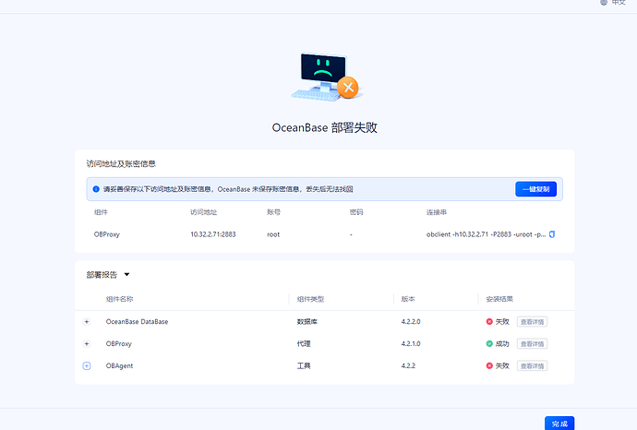Click the 组件名称 column header
Screen dimensions: 637x430
tap(119, 299)
